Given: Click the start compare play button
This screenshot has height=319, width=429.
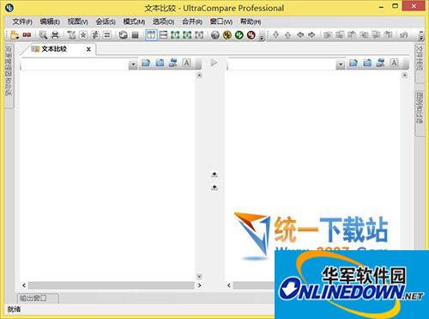Looking at the screenshot, I should (214, 63).
